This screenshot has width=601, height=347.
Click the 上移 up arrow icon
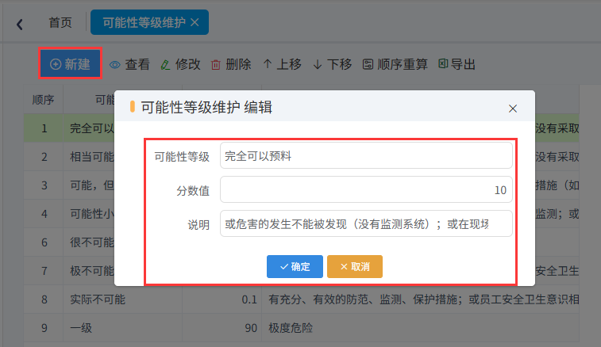[x=268, y=64]
